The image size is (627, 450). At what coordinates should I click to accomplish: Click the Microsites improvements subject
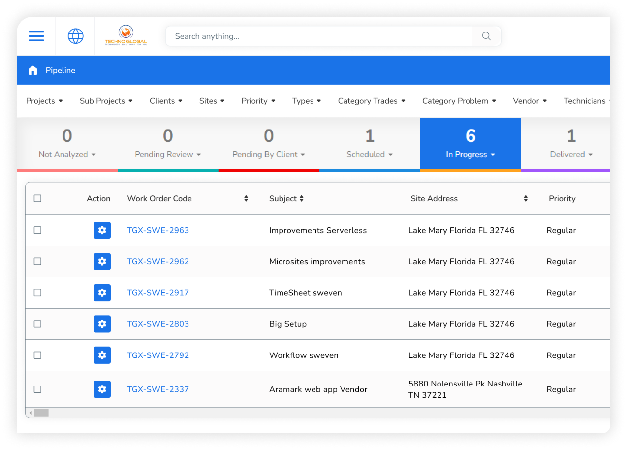coord(317,261)
